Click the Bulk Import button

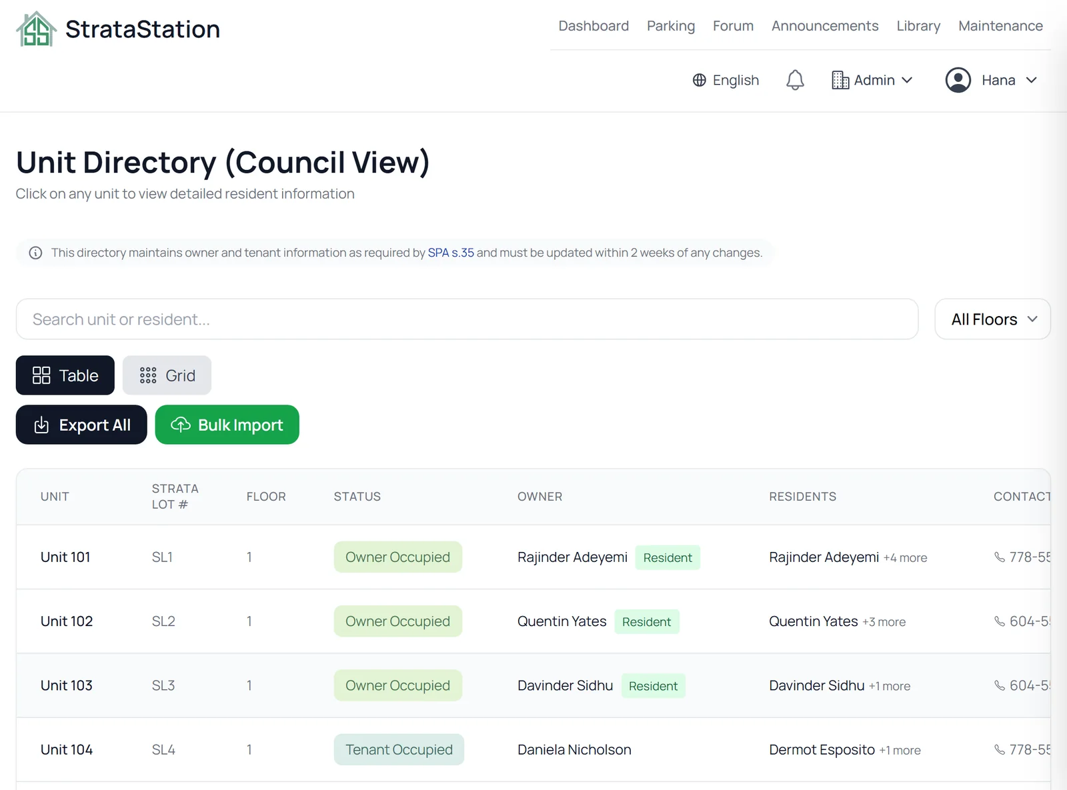click(x=227, y=425)
